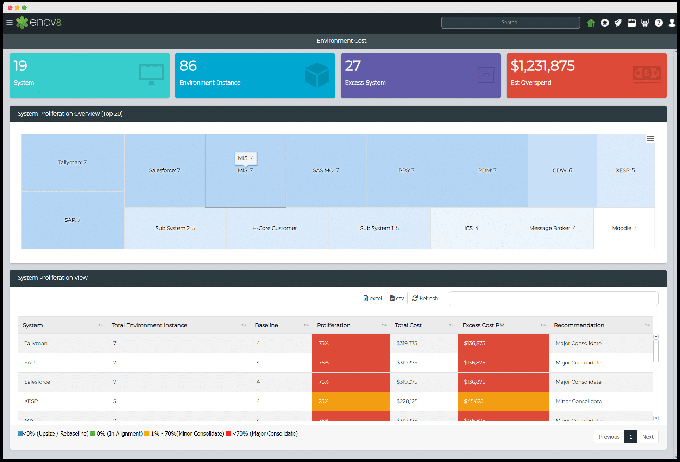Click in the header Search field

click(x=510, y=23)
